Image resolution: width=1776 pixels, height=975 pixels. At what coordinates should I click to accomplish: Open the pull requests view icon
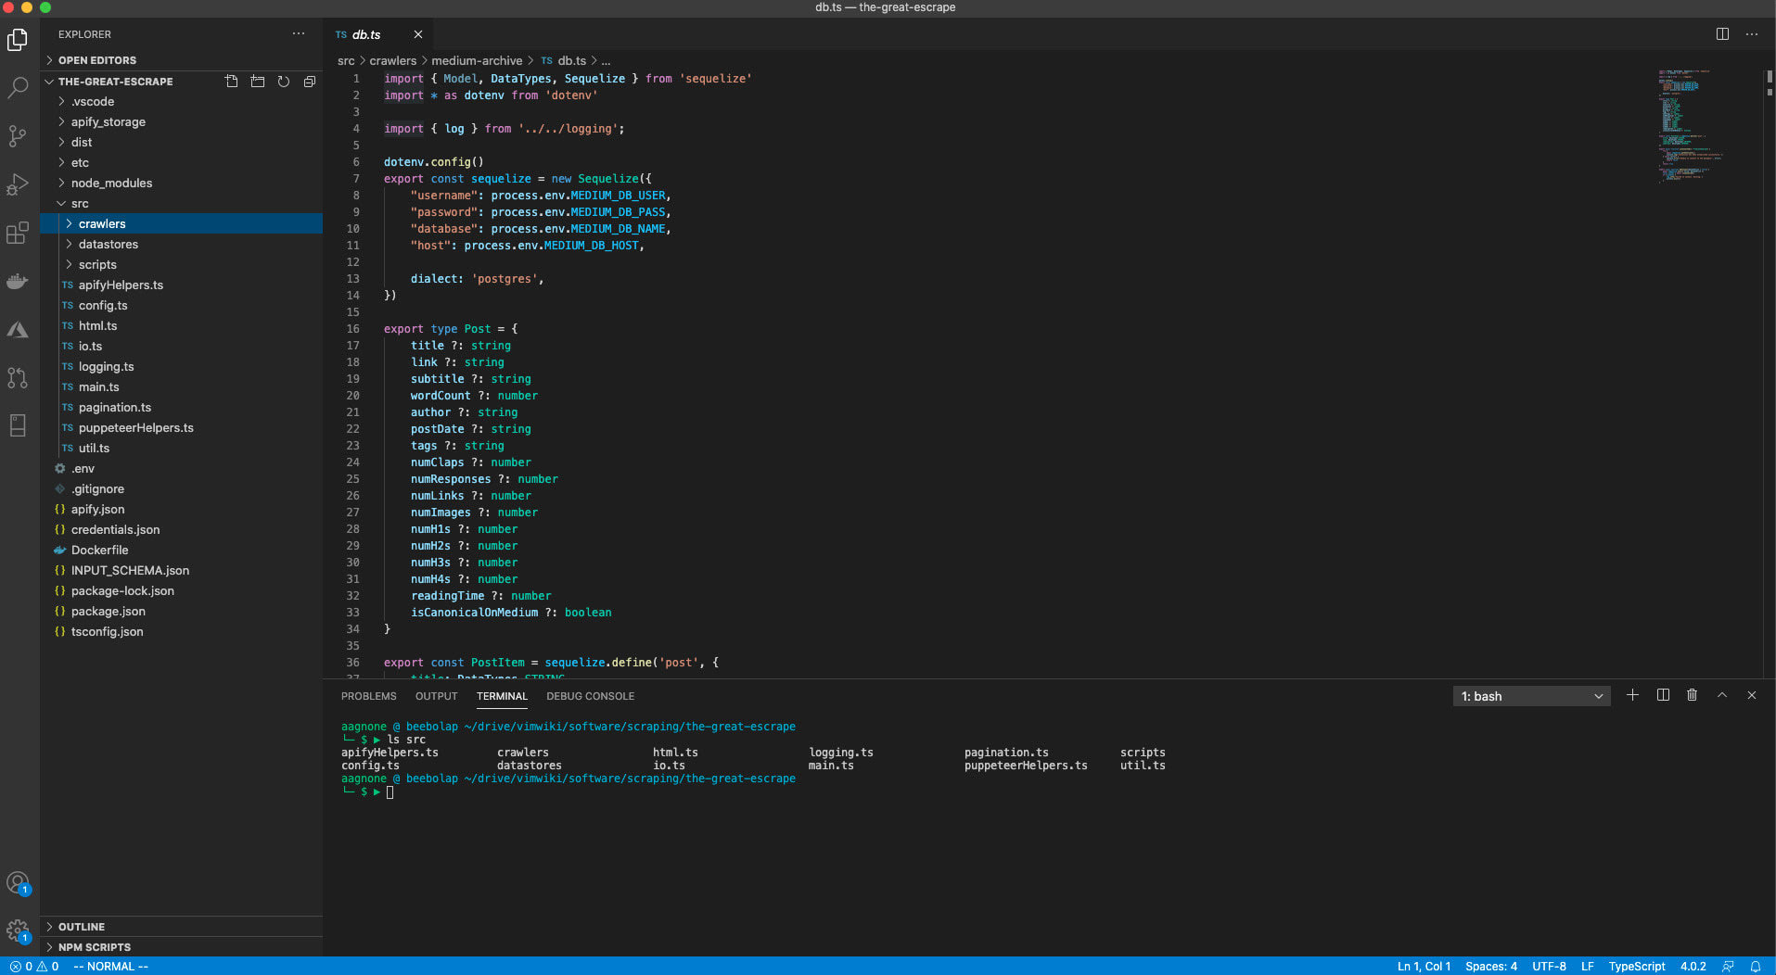pos(18,377)
